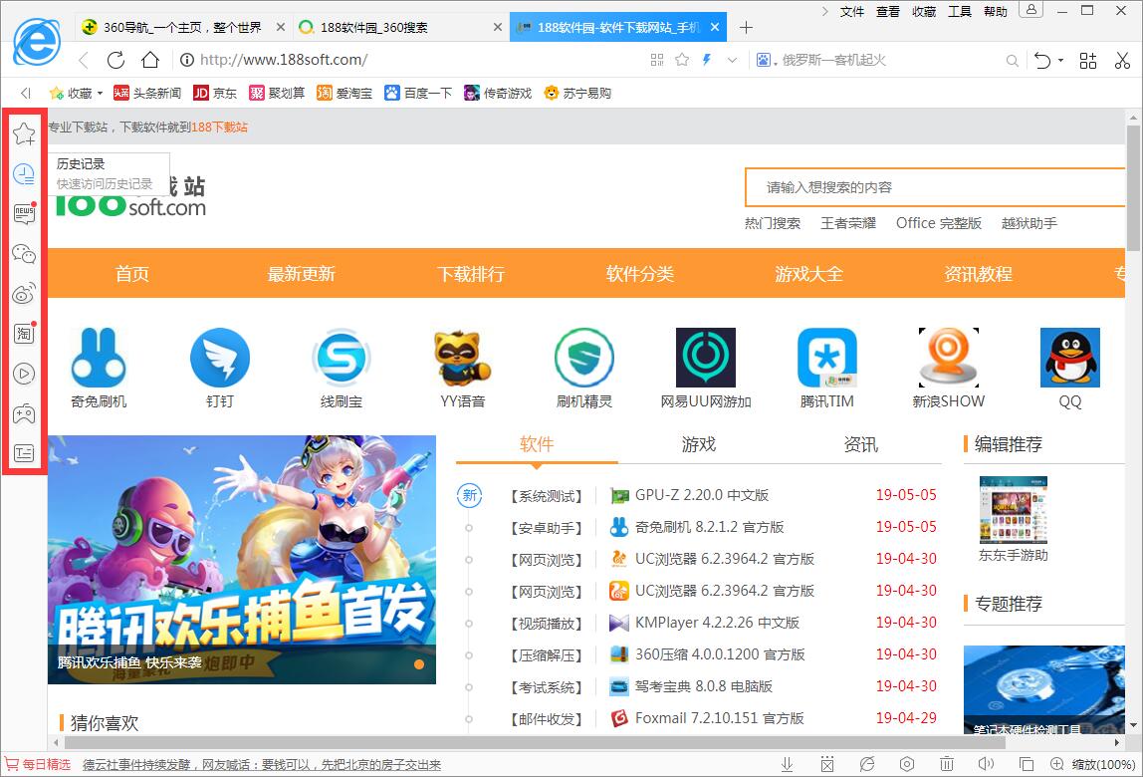Expand the address bar dropdown chevron
Viewport: 1143px width, 777px height.
pos(733,60)
